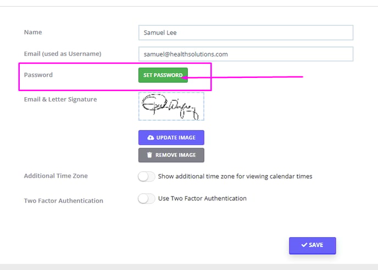Click into the Name field showing Samuel Lee
378x270 pixels.
pyautogui.click(x=246, y=32)
